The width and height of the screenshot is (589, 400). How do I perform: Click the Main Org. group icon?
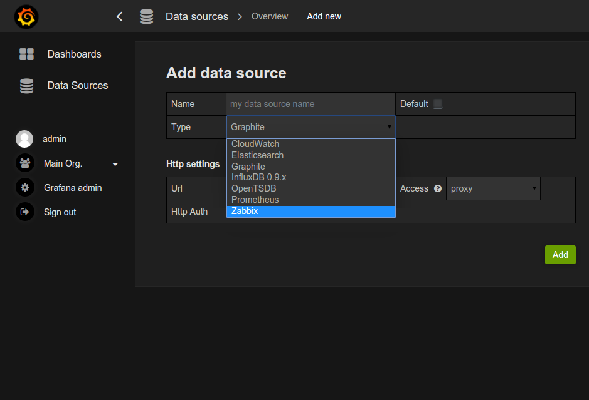coord(25,163)
